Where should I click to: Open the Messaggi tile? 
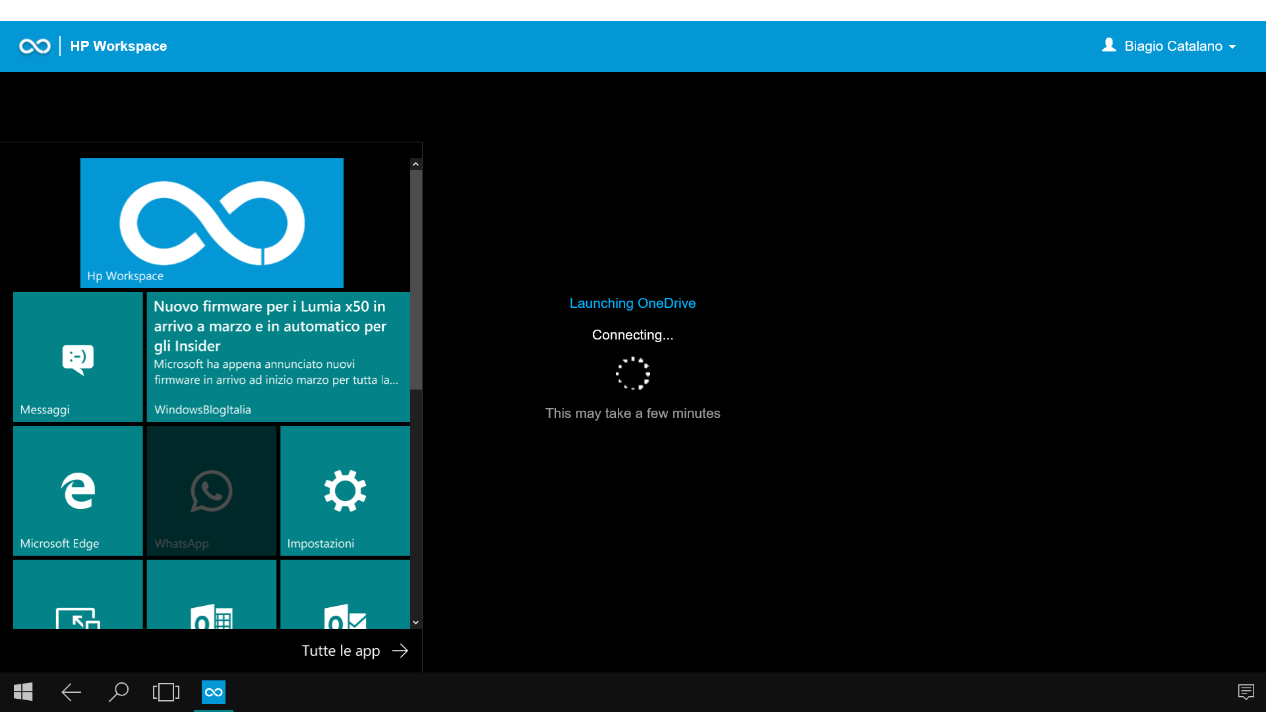(x=78, y=357)
